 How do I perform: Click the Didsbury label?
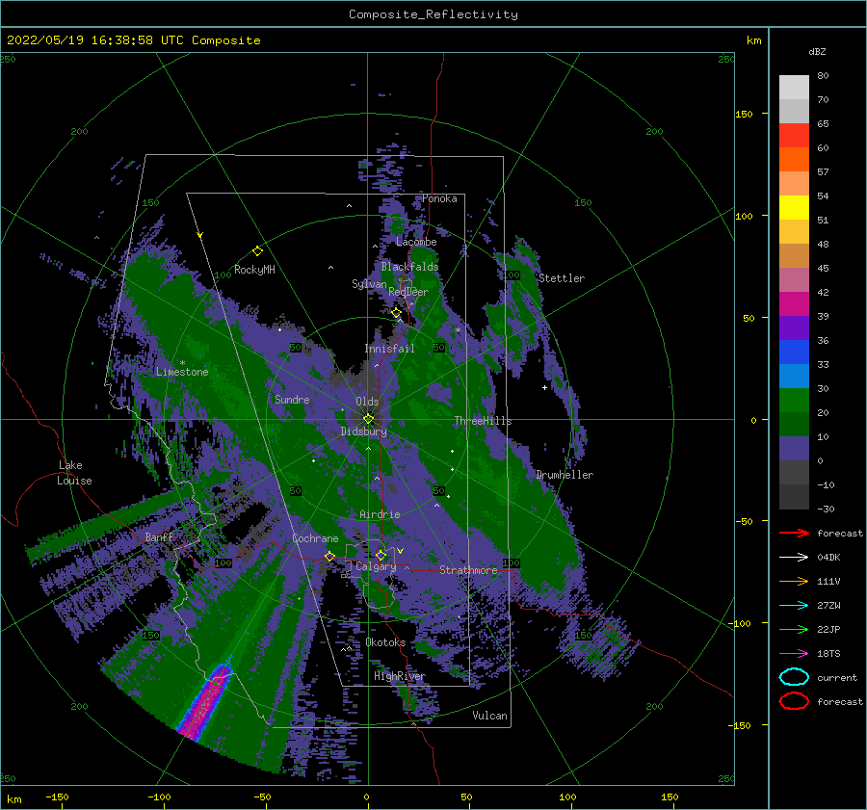click(364, 431)
